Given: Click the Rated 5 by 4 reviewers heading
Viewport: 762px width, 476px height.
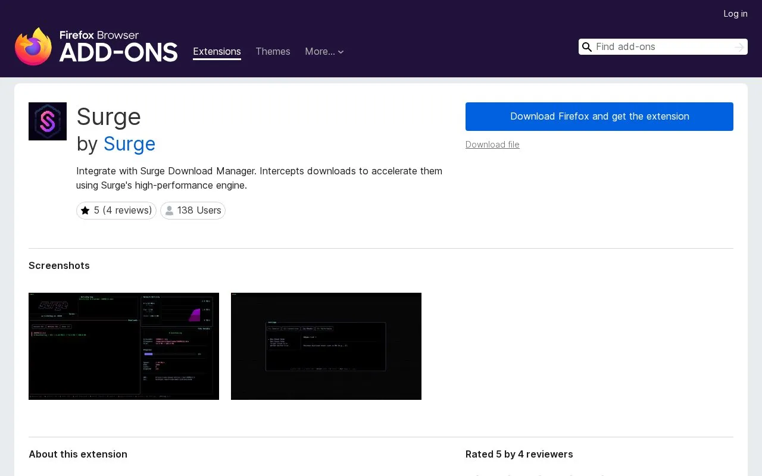Looking at the screenshot, I should coord(519,455).
